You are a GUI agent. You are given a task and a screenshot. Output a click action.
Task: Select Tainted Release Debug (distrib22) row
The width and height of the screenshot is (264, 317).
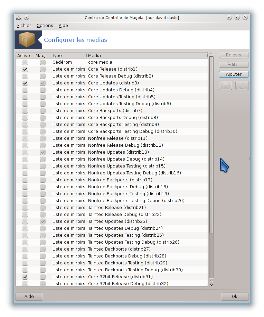click(112, 215)
